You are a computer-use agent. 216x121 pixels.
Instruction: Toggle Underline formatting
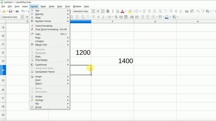118,11
